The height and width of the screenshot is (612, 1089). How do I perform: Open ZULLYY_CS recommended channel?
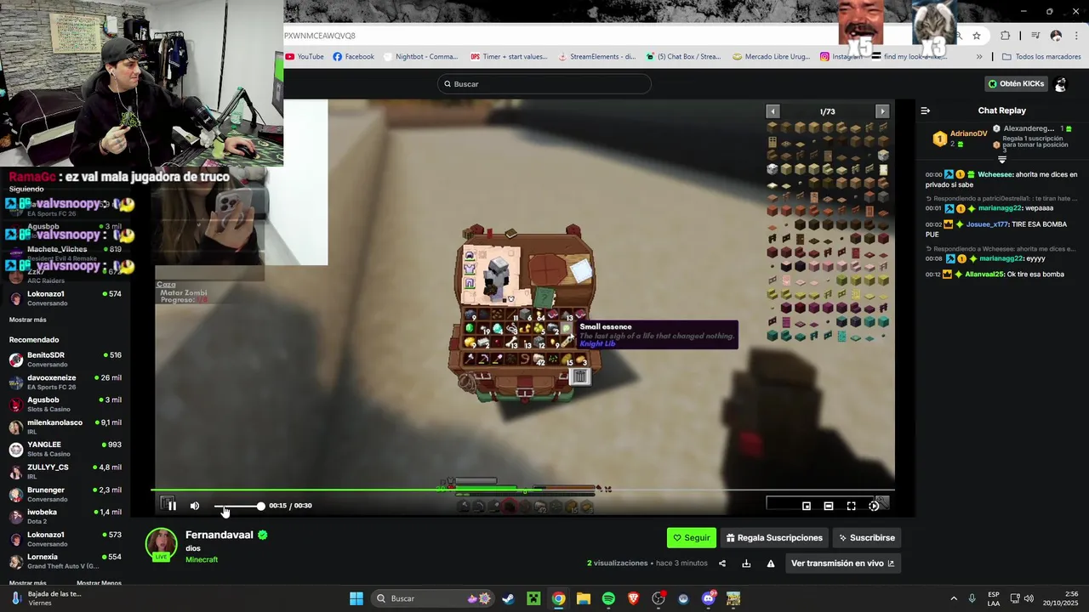[66, 471]
